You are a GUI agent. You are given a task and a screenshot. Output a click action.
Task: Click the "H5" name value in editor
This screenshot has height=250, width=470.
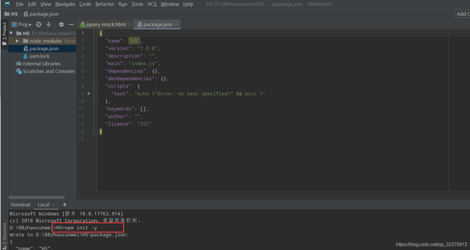click(134, 41)
